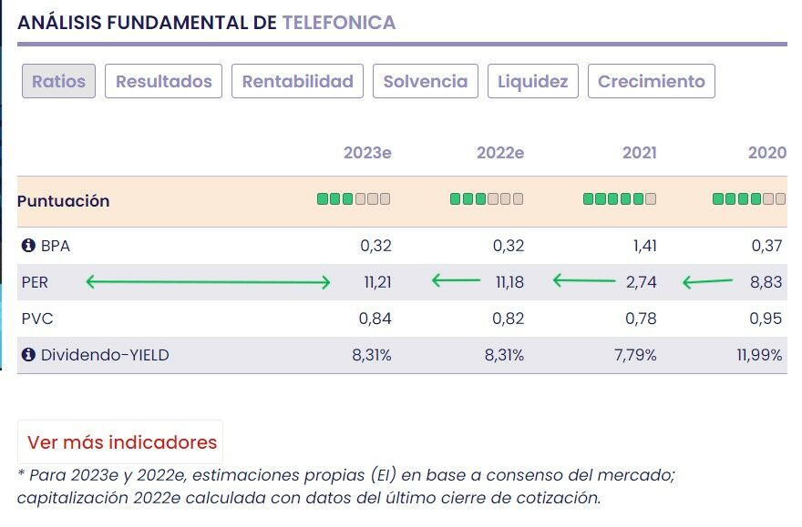Click the 2022e column header
This screenshot has width=802, height=527.
[500, 153]
